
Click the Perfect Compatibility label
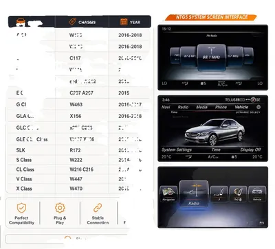point(21,220)
